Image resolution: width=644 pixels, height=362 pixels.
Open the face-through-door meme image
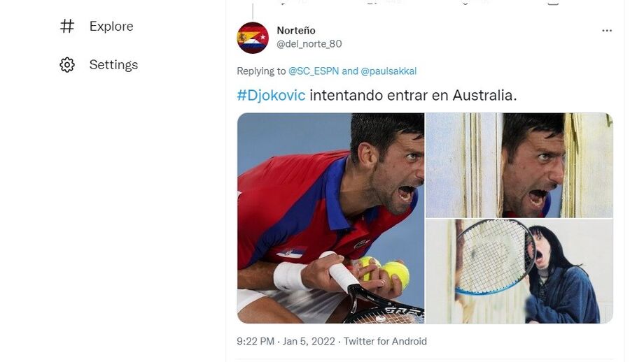pos(519,165)
